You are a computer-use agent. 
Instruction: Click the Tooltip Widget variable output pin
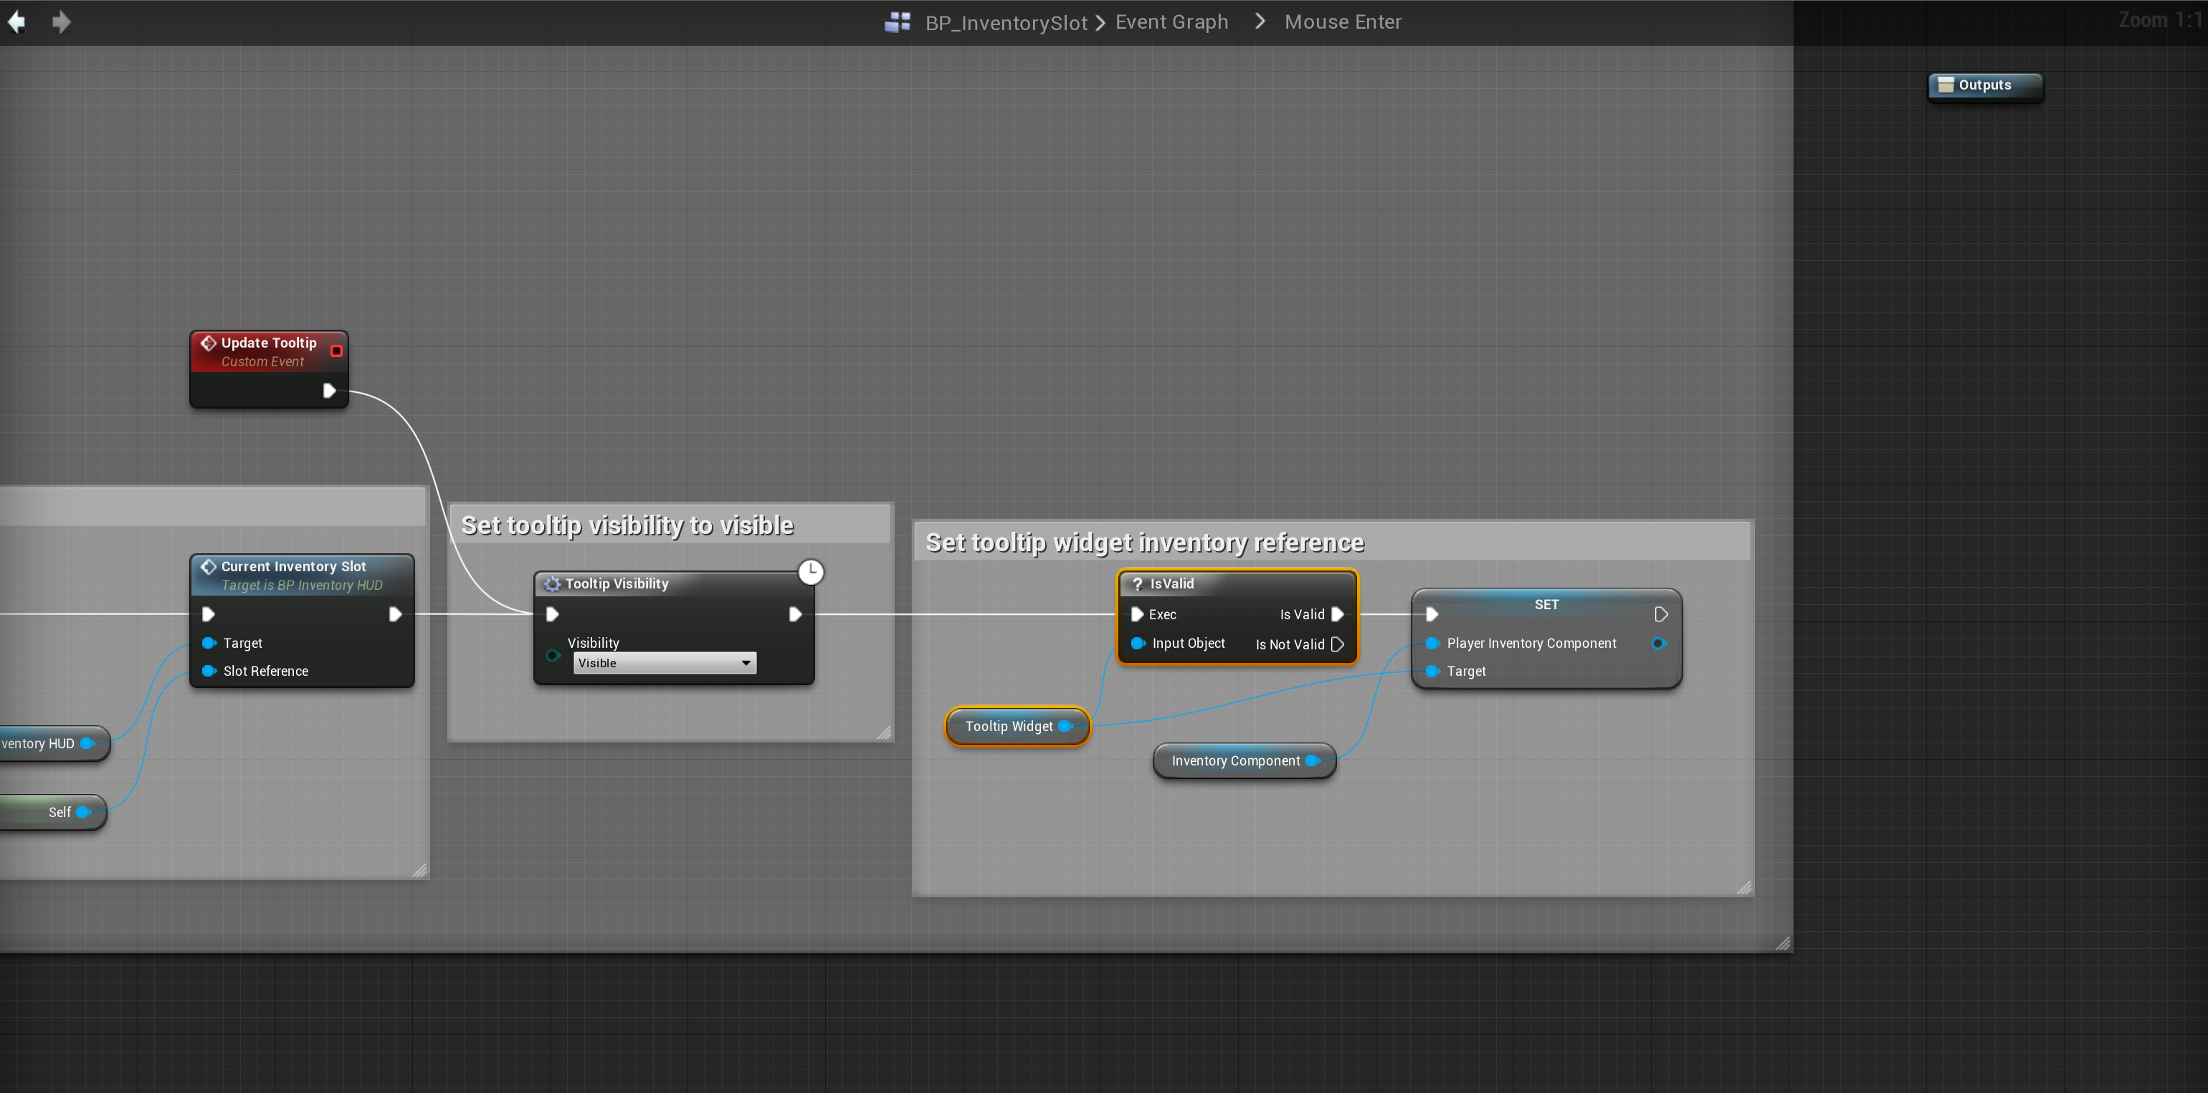[1065, 726]
